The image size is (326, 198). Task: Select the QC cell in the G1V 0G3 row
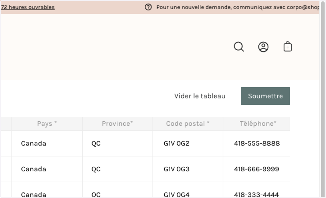pyautogui.click(x=117, y=169)
